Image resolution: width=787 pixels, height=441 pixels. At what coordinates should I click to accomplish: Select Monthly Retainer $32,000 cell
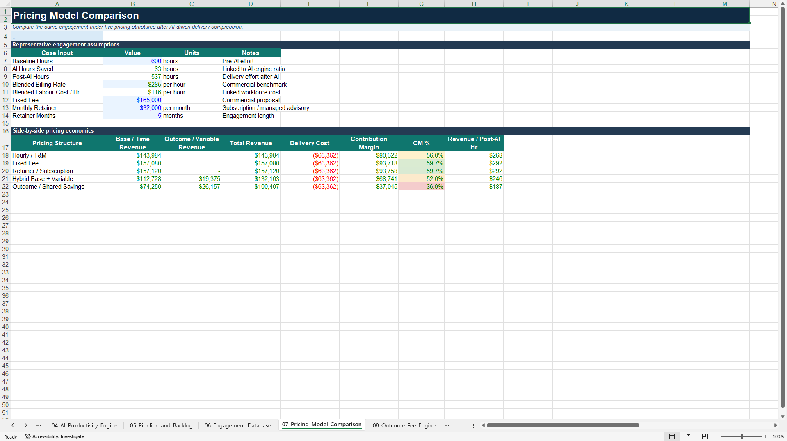click(132, 108)
